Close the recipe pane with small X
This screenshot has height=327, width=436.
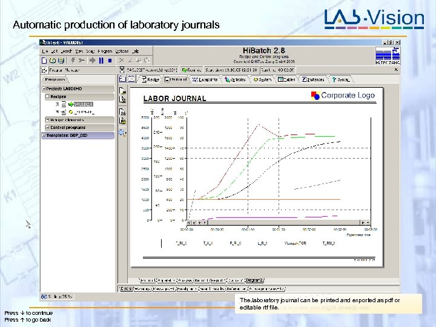pyautogui.click(x=396, y=70)
